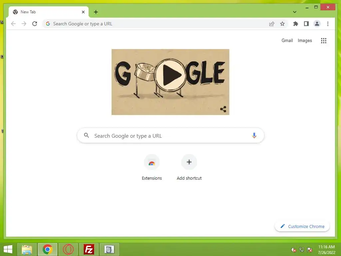Bookmark this tab with the star icon
Image resolution: width=341 pixels, height=256 pixels.
point(282,24)
